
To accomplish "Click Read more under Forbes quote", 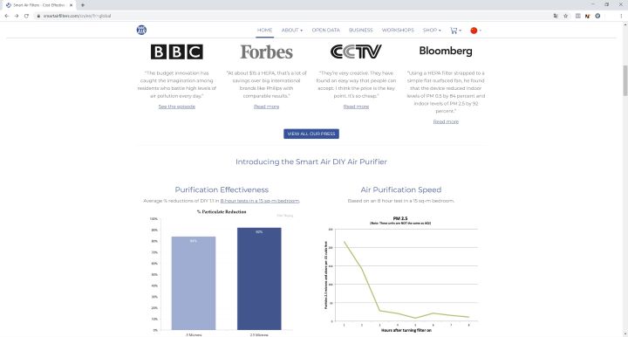I will [266, 107].
